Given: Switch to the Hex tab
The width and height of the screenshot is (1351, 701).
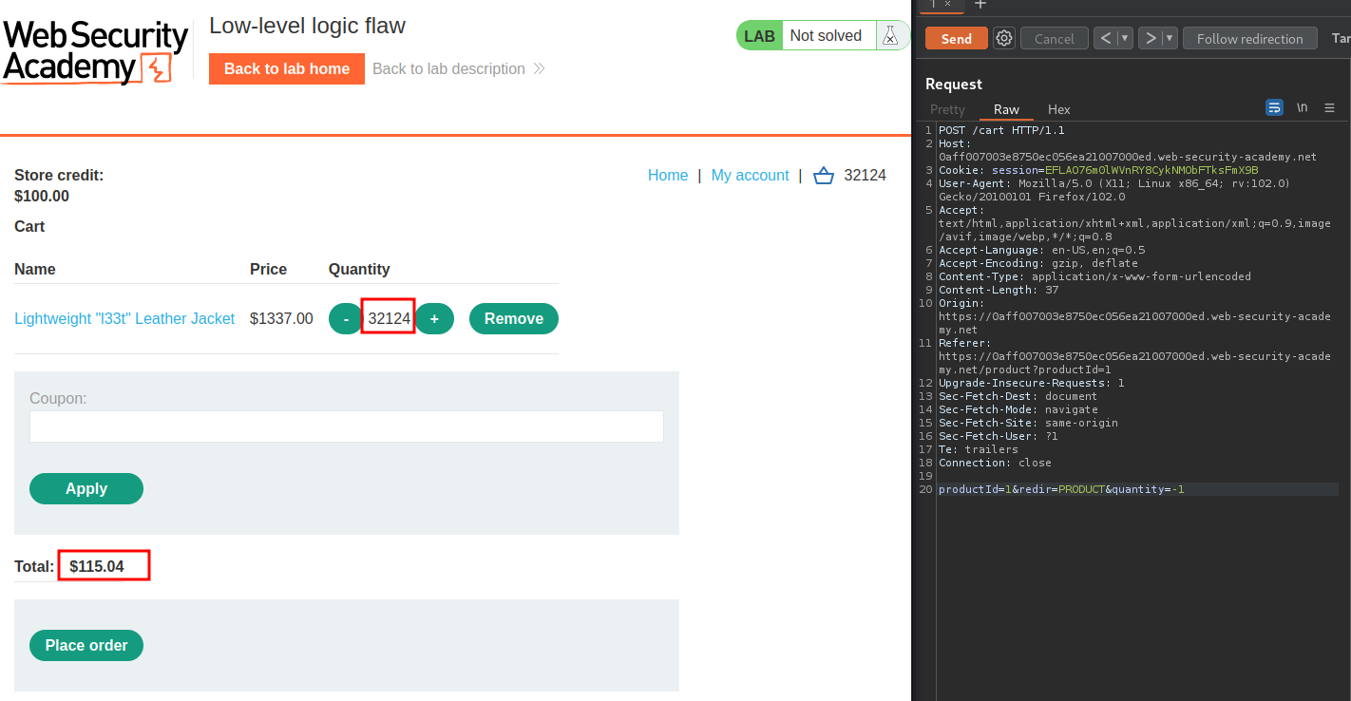Looking at the screenshot, I should (1058, 109).
